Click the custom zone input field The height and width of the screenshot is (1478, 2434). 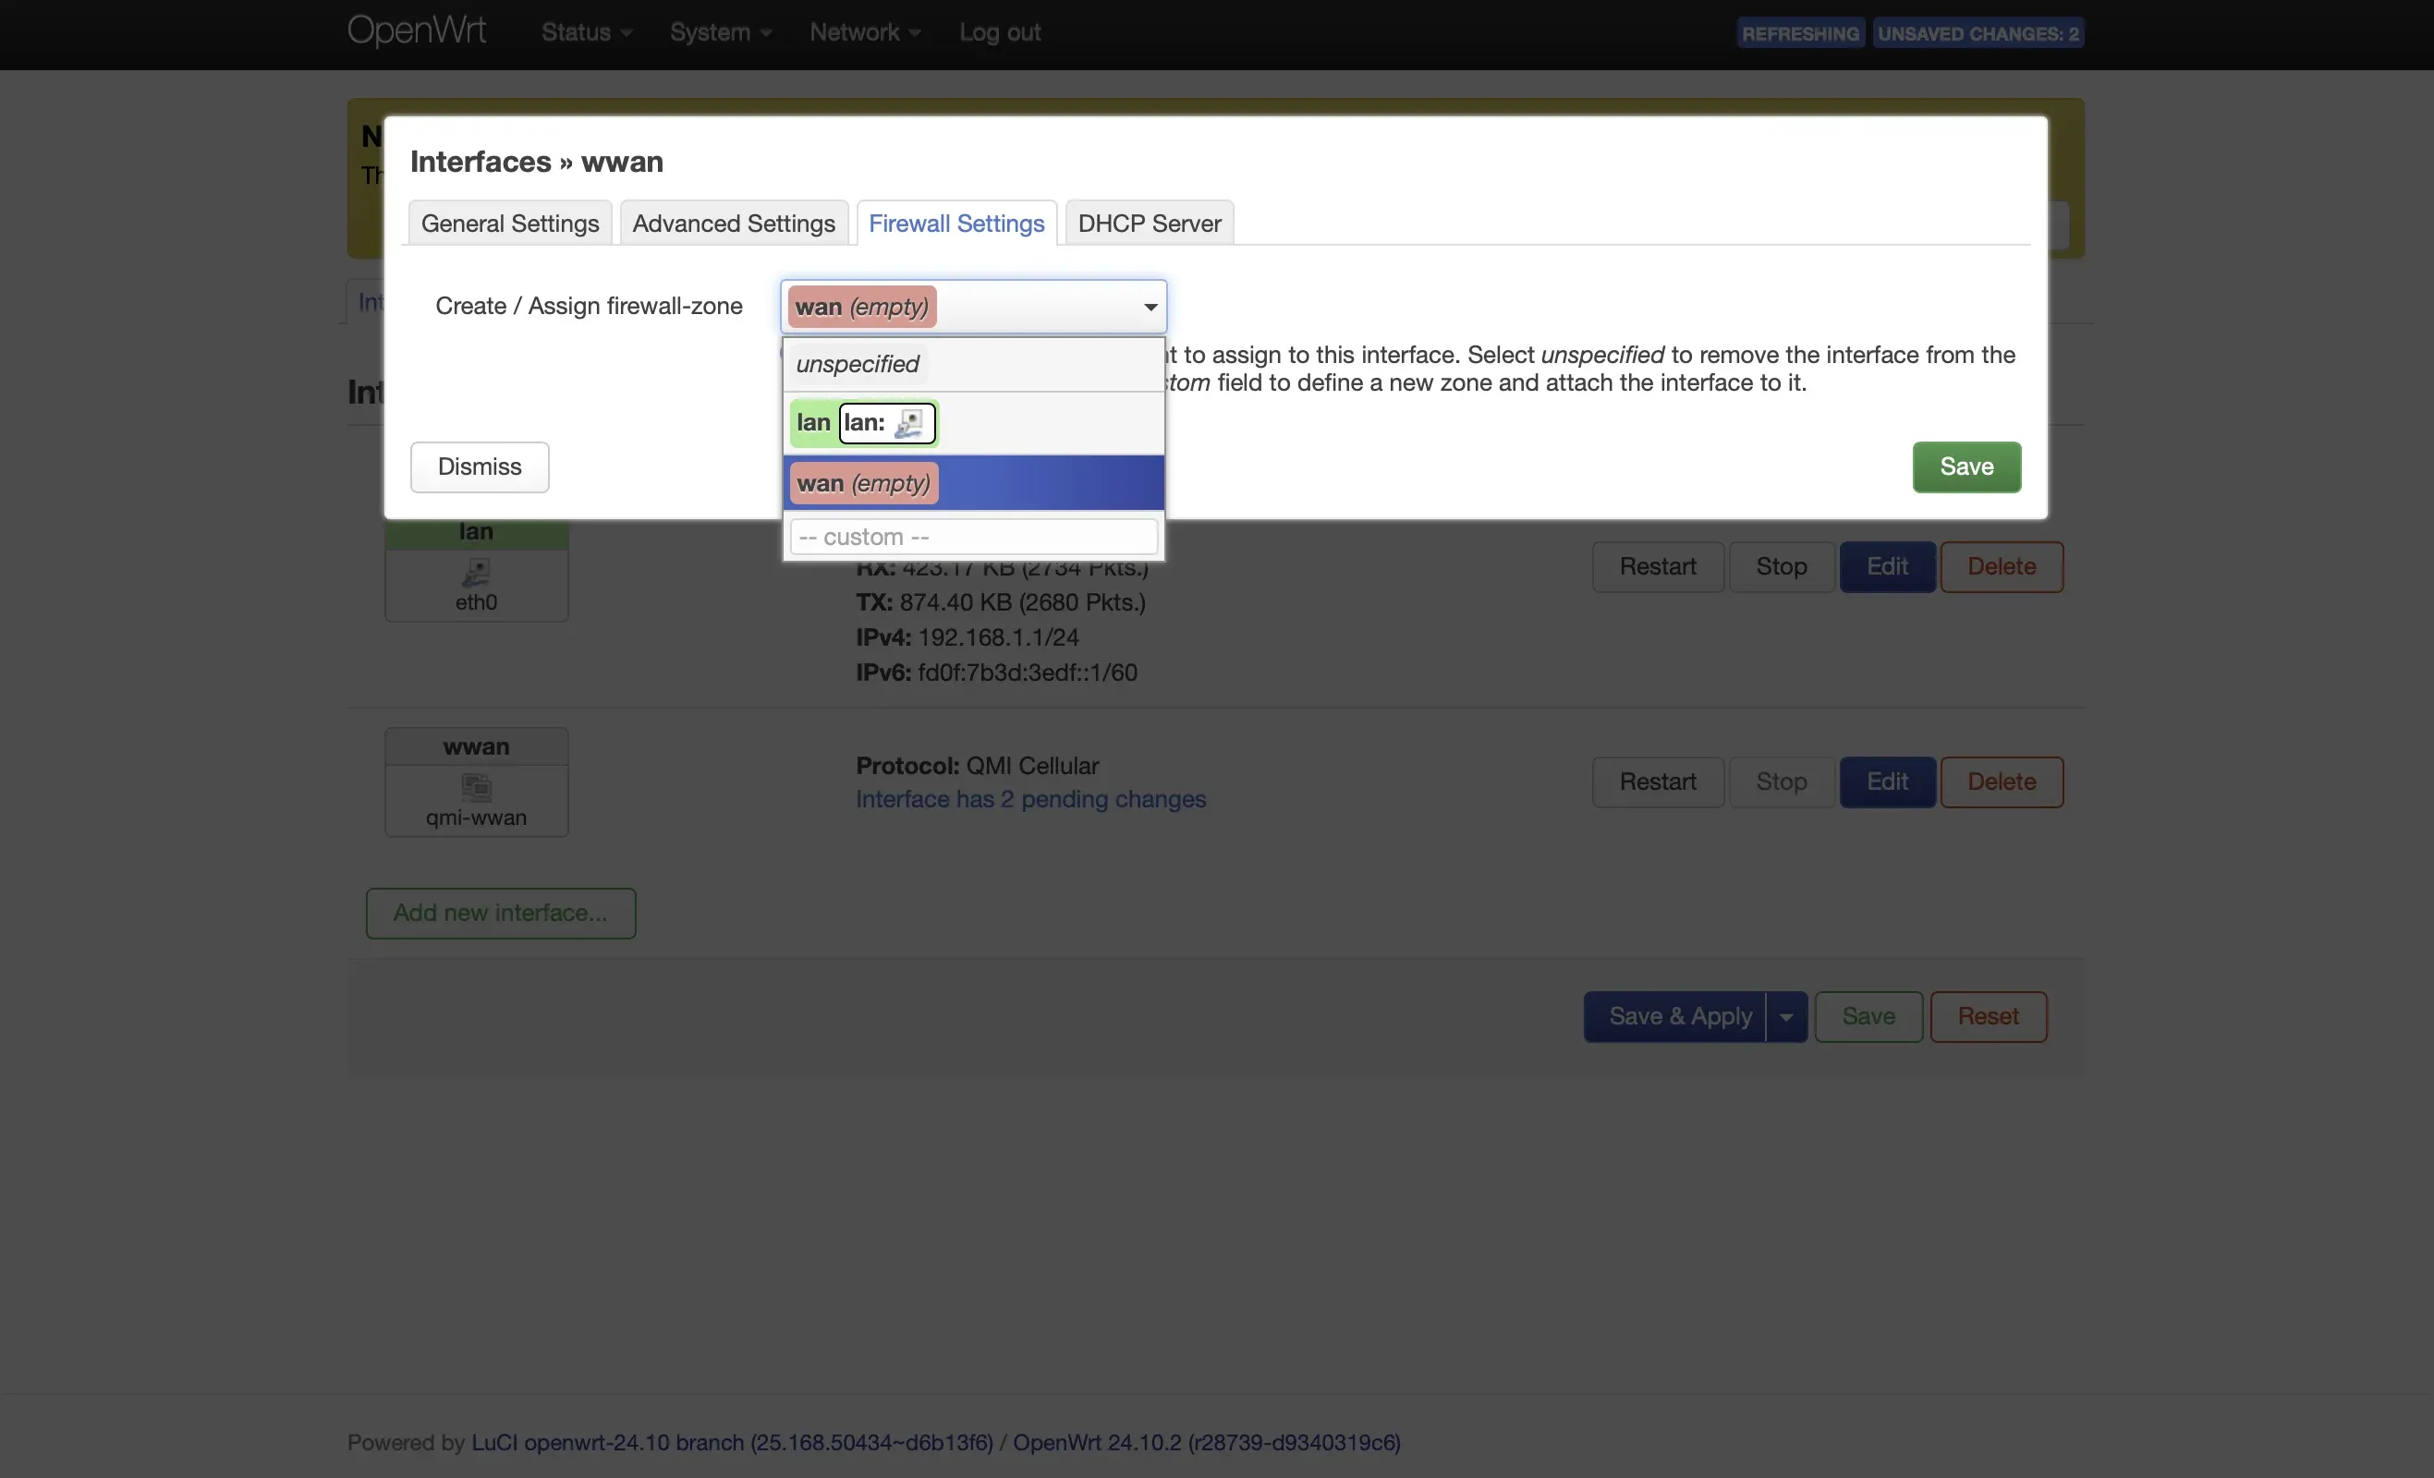pos(973,537)
